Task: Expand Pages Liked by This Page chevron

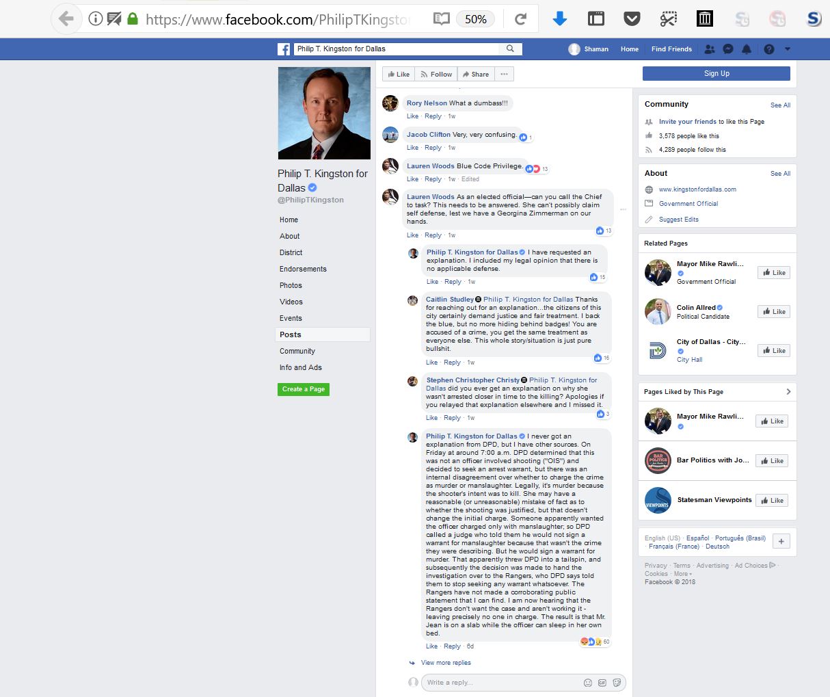Action: 788,392
